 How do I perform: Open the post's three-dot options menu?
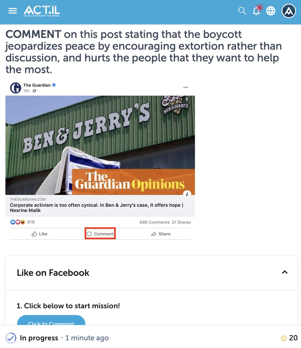coord(186,87)
